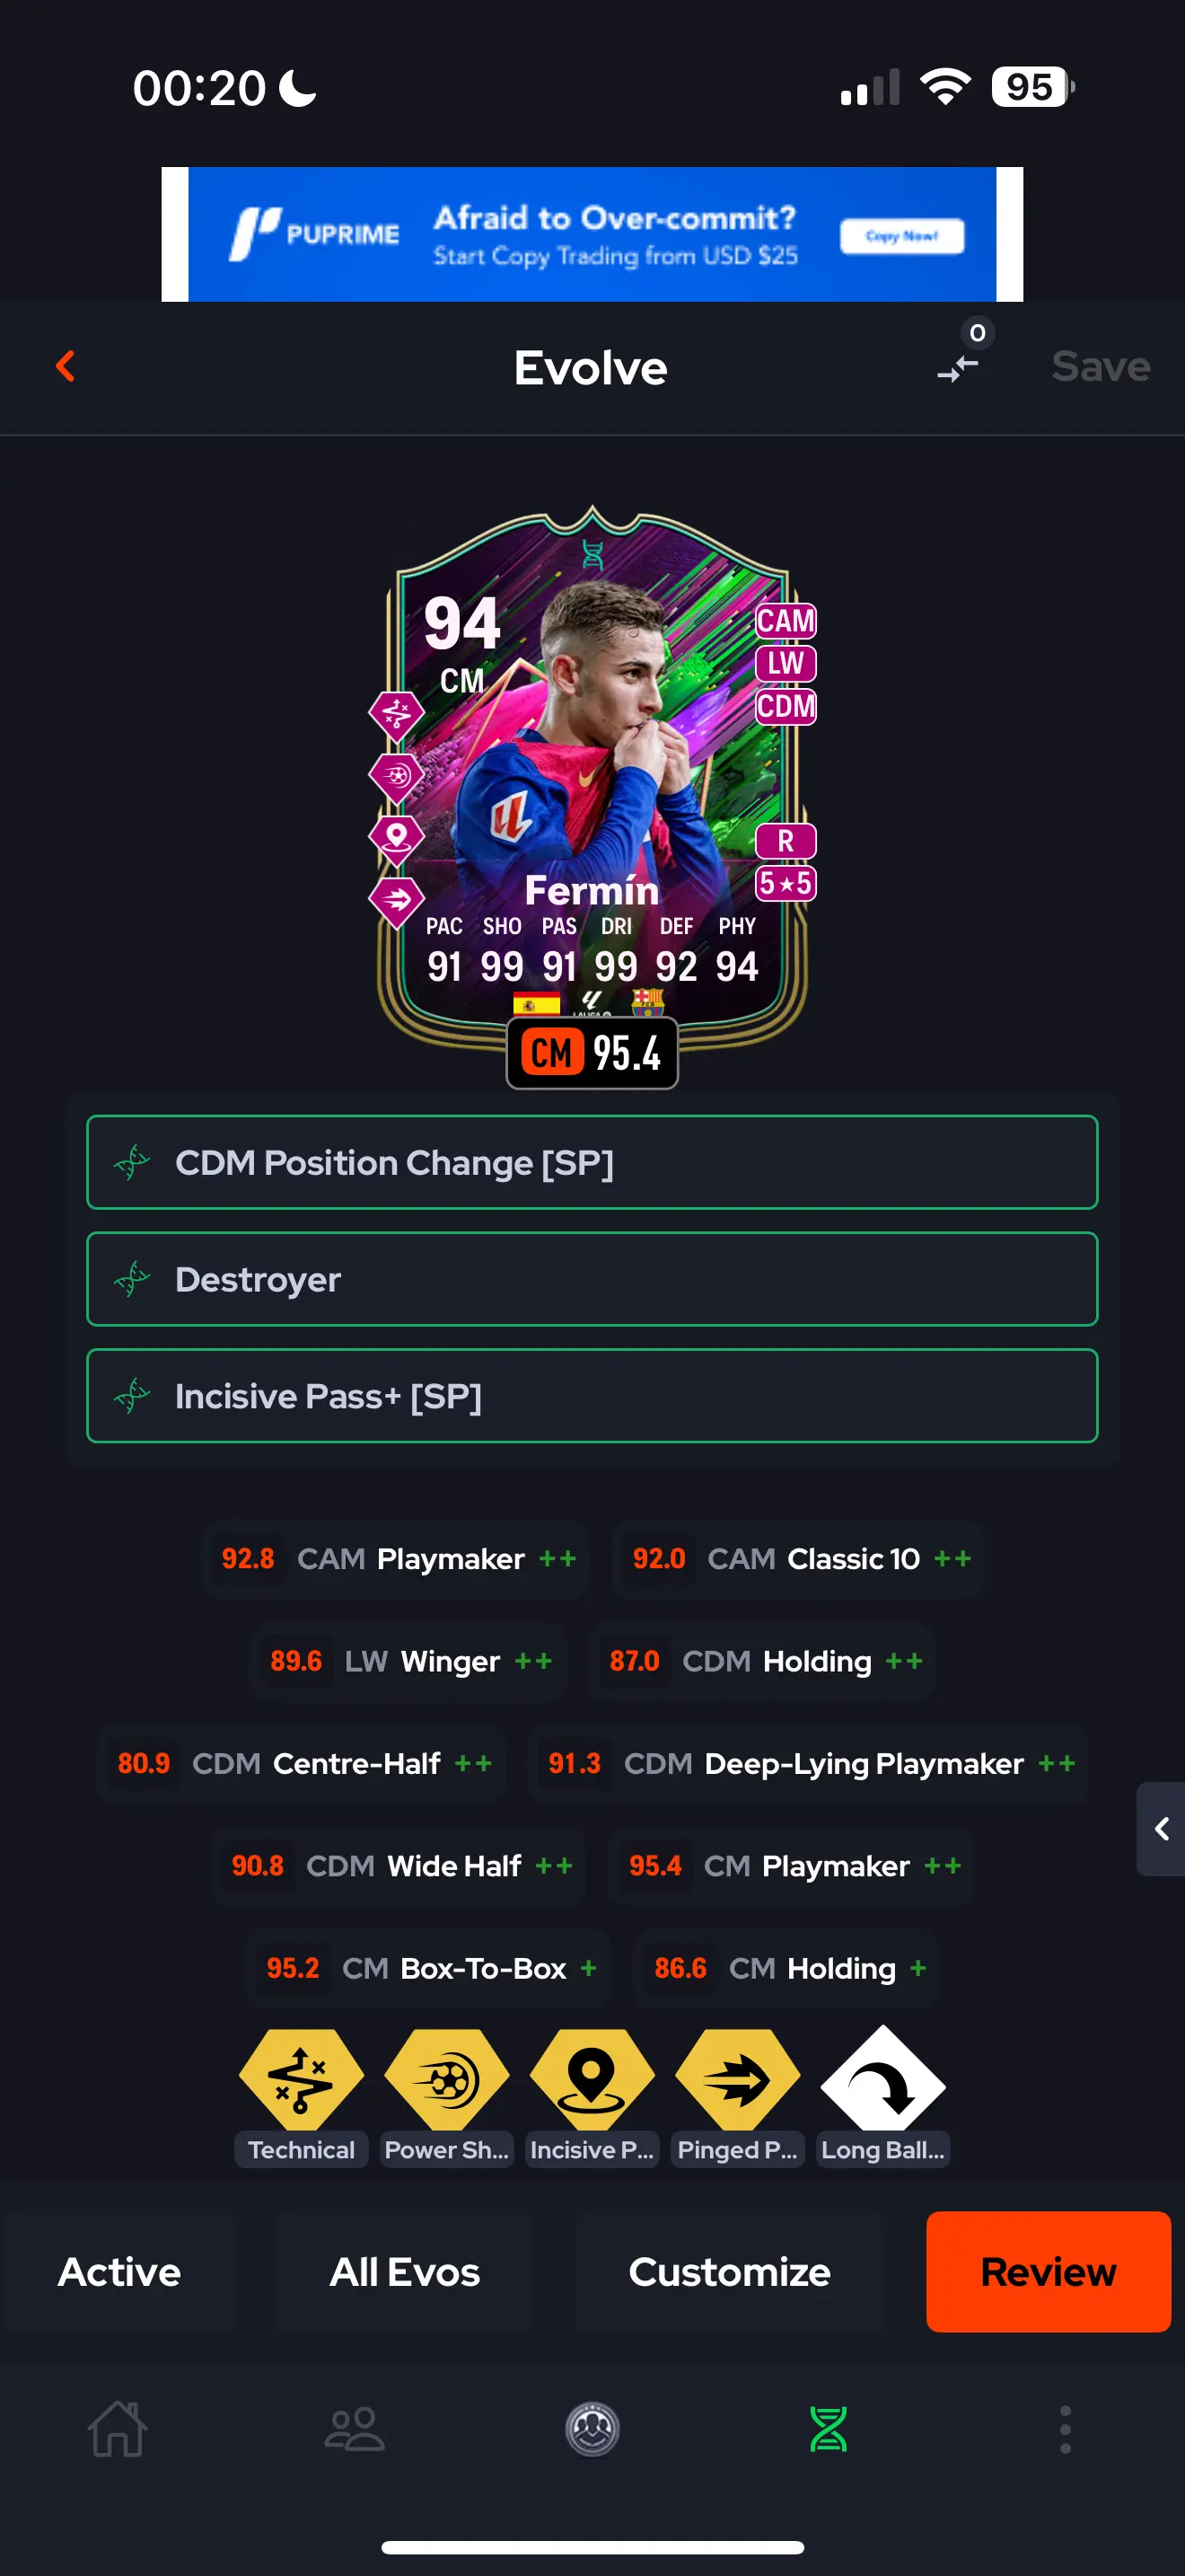
Task: Toggle the Incisive Pass+ [SP] evolution
Action: (x=592, y=1396)
